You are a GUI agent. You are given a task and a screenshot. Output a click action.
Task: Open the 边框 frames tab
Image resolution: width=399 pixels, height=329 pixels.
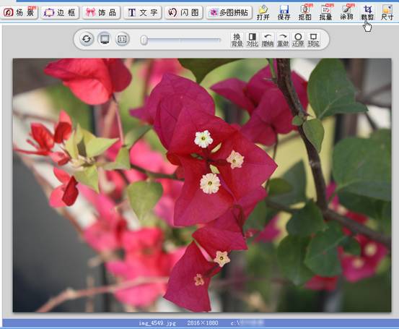(60, 12)
